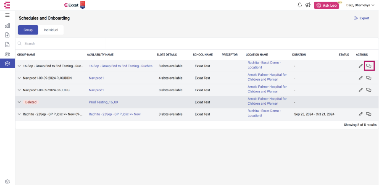Click the LOCATION NAME column header
The image size is (379, 185).
pos(257,55)
